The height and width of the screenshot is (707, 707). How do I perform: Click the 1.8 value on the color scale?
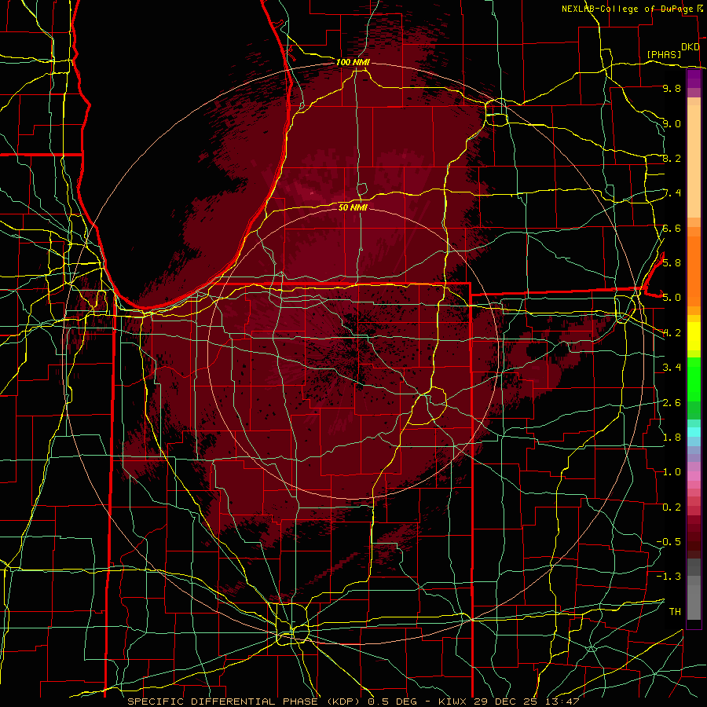(672, 438)
